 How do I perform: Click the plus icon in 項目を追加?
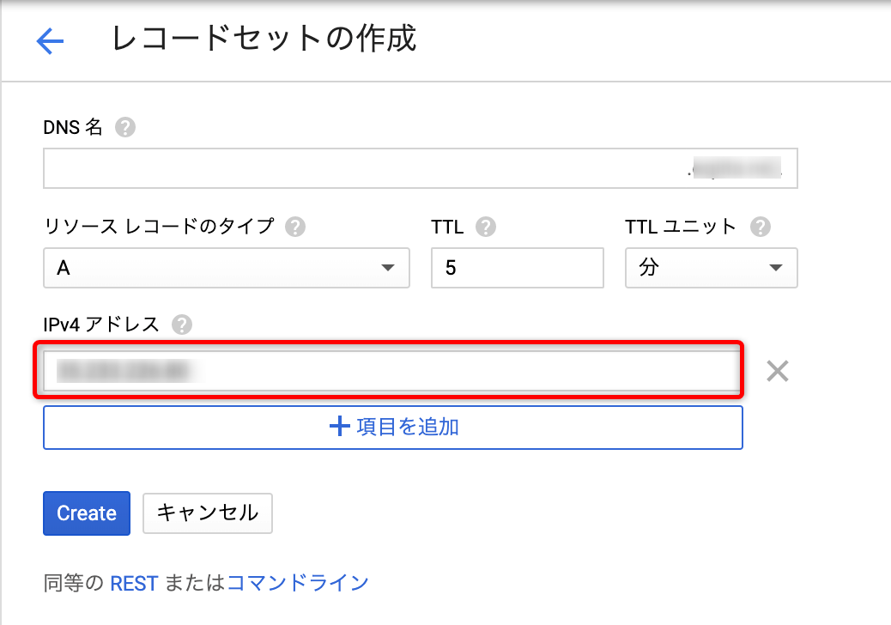339,426
